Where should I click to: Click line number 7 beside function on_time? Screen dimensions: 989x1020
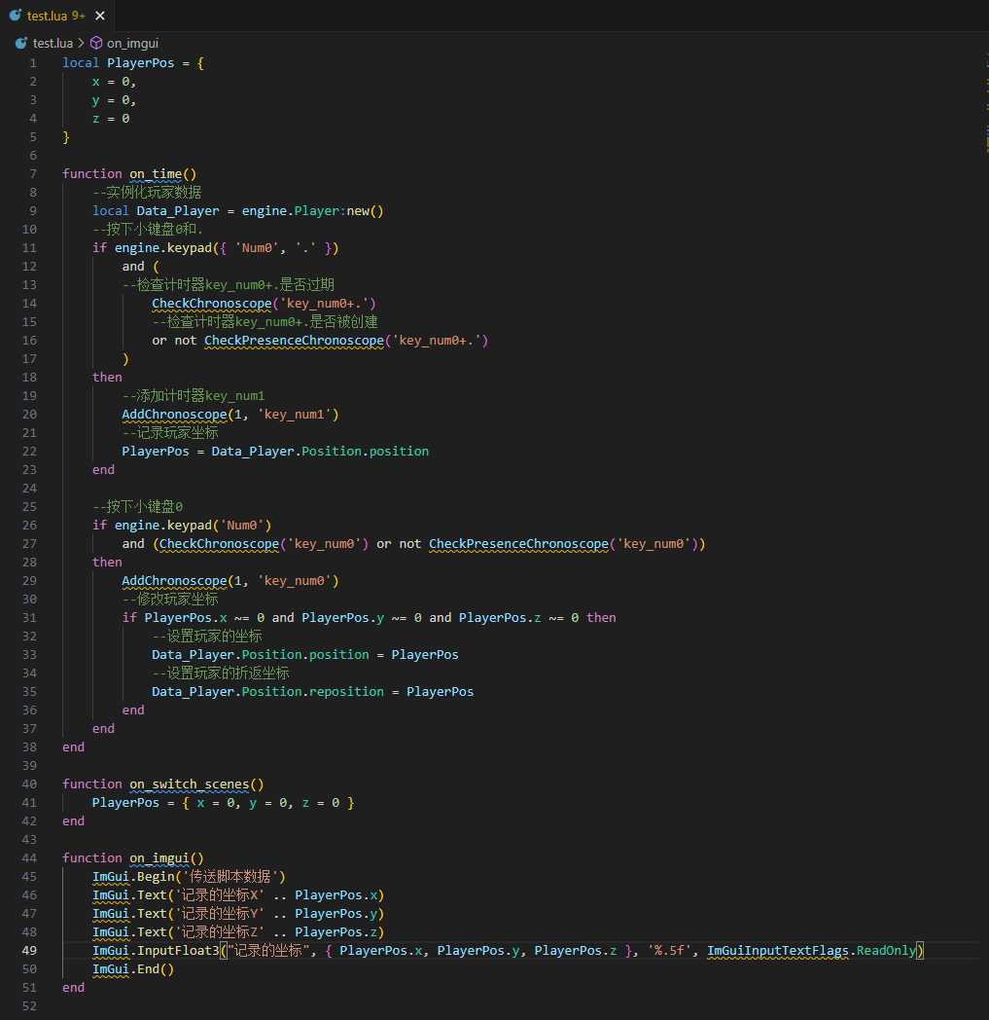click(x=33, y=173)
